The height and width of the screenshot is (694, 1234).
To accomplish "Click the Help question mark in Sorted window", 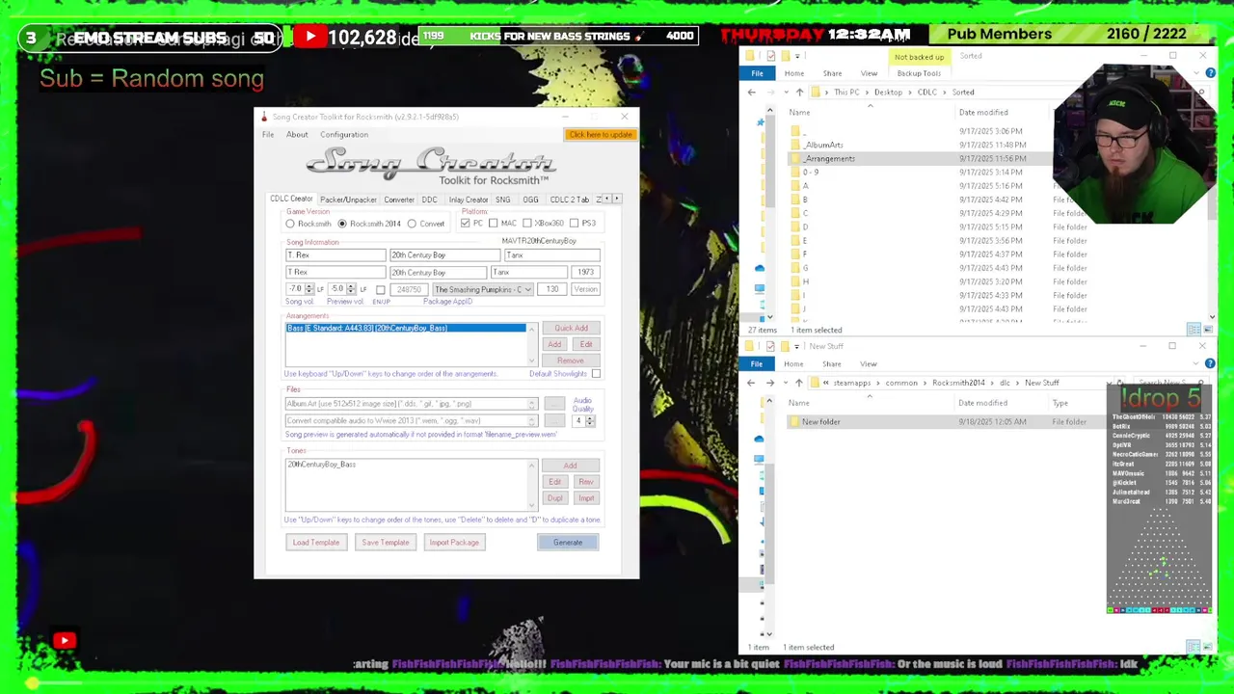I will pyautogui.click(x=1210, y=73).
